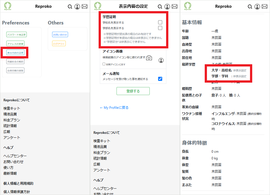270x195 pixels.
Task: Open messages via the envelope icon
Action: click(84, 6)
